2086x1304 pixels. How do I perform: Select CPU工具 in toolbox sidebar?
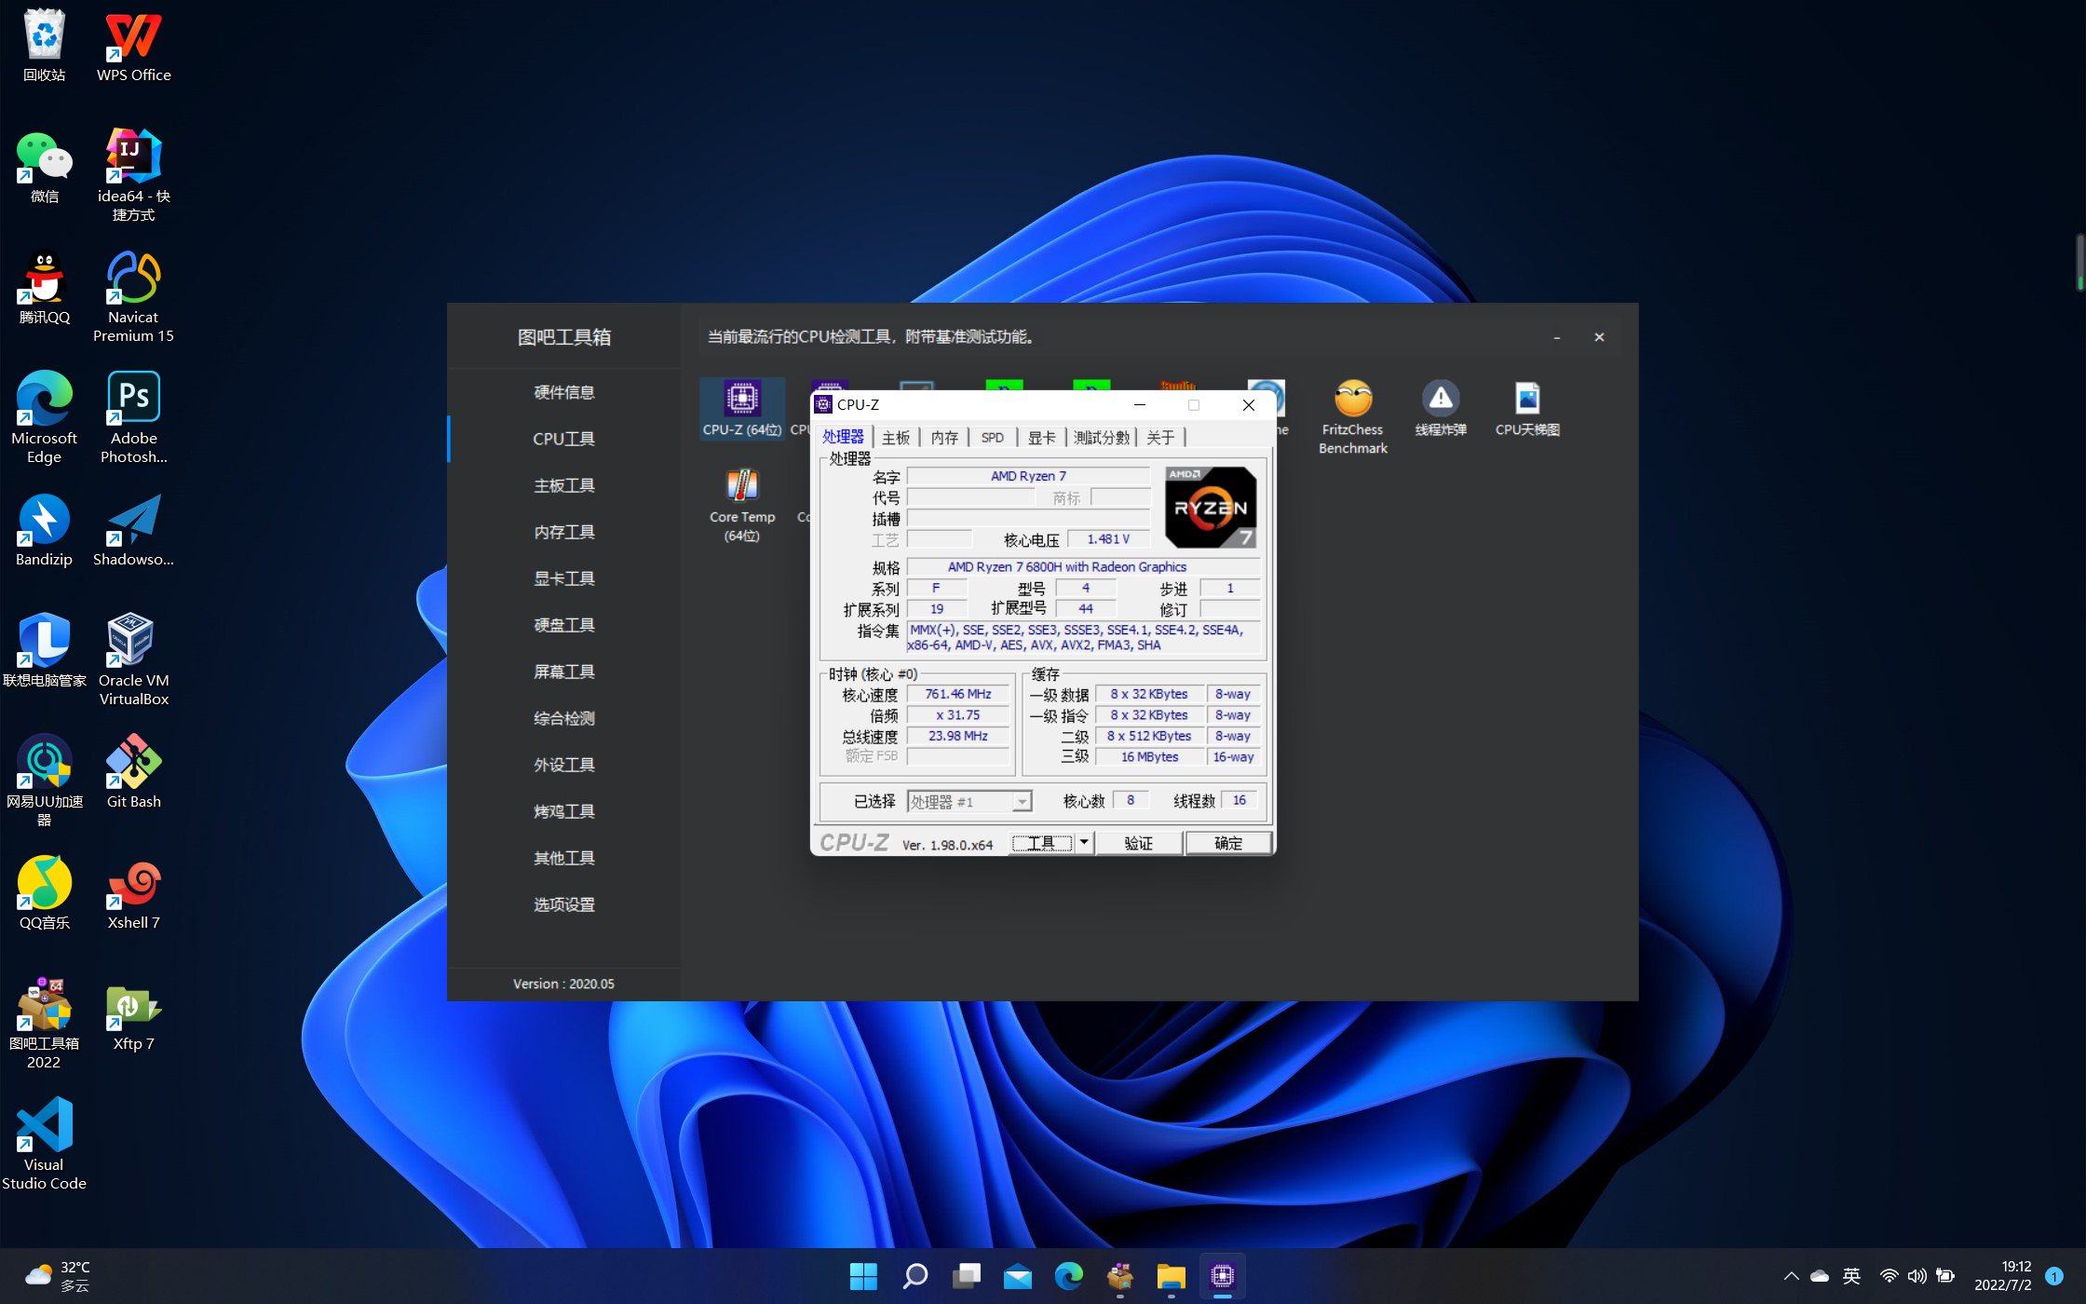564,439
